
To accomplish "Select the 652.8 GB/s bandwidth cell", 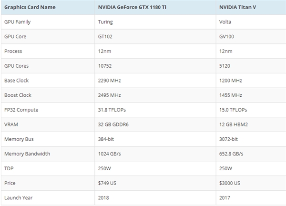I will (232, 154).
